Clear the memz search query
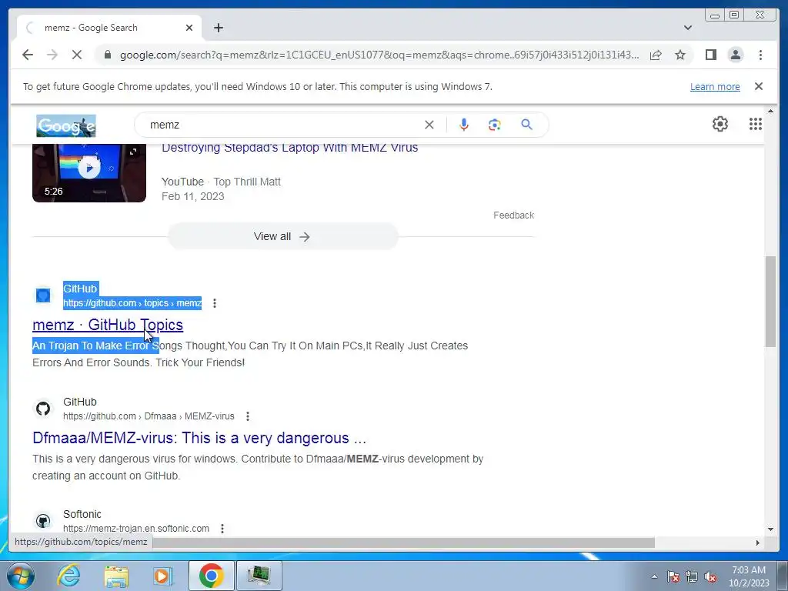Viewport: 788px width, 591px height. (429, 125)
